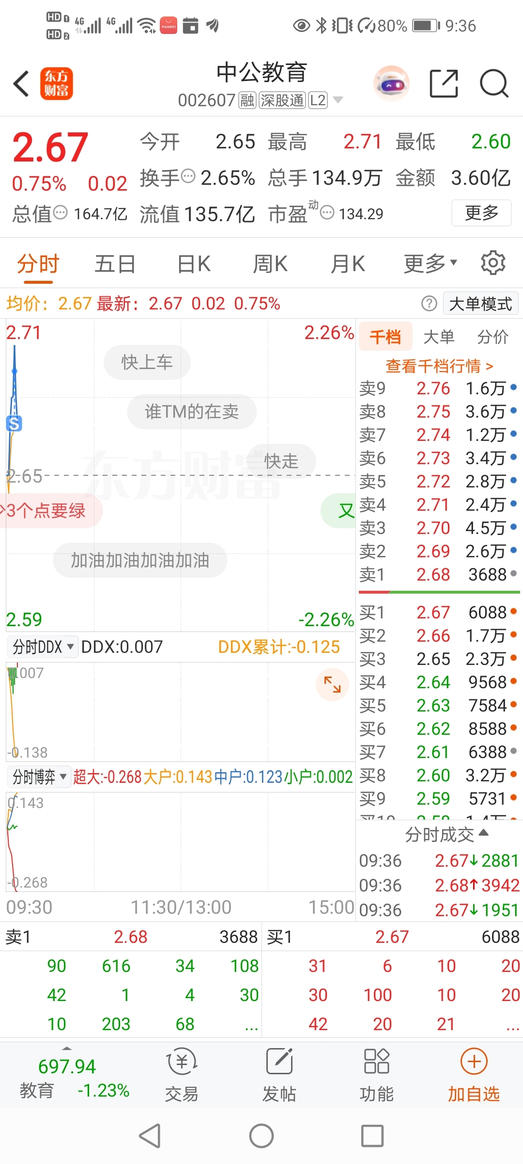
Task: Switch to 月K chart tab
Action: click(348, 264)
